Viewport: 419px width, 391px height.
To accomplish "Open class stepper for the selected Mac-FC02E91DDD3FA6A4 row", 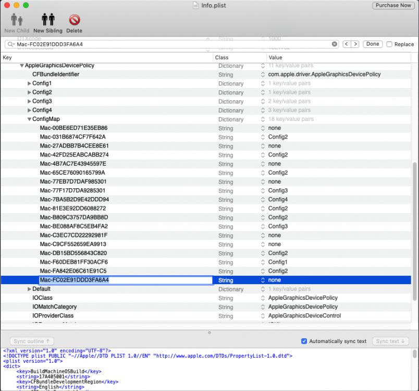I will [x=263, y=280].
